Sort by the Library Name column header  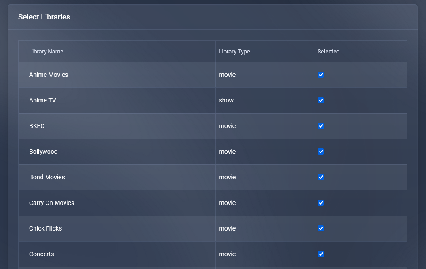tap(46, 52)
